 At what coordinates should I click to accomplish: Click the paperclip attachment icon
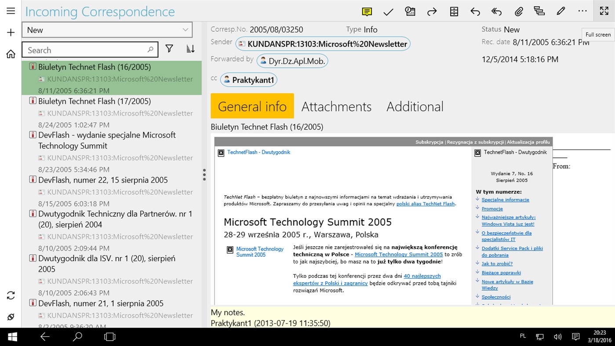[519, 12]
